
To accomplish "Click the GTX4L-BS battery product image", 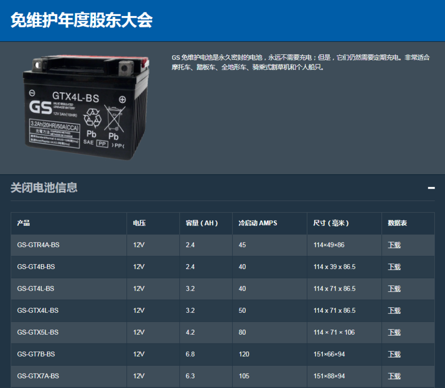I will (86, 107).
